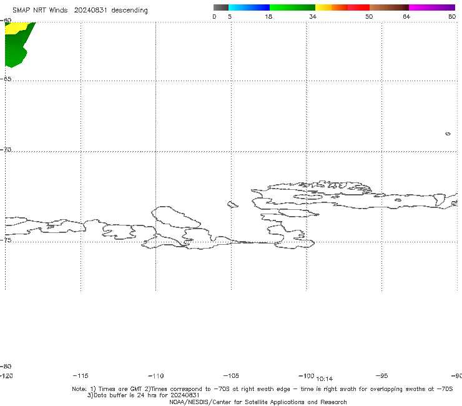Click latitude label '-80'
The width and height of the screenshot is (462, 406).
6,366
